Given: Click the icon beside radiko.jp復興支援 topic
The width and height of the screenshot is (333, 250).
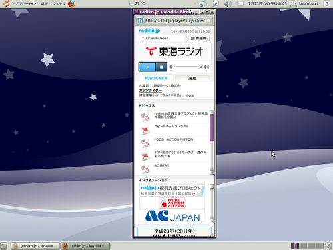Looking at the screenshot, I should click(x=145, y=117).
